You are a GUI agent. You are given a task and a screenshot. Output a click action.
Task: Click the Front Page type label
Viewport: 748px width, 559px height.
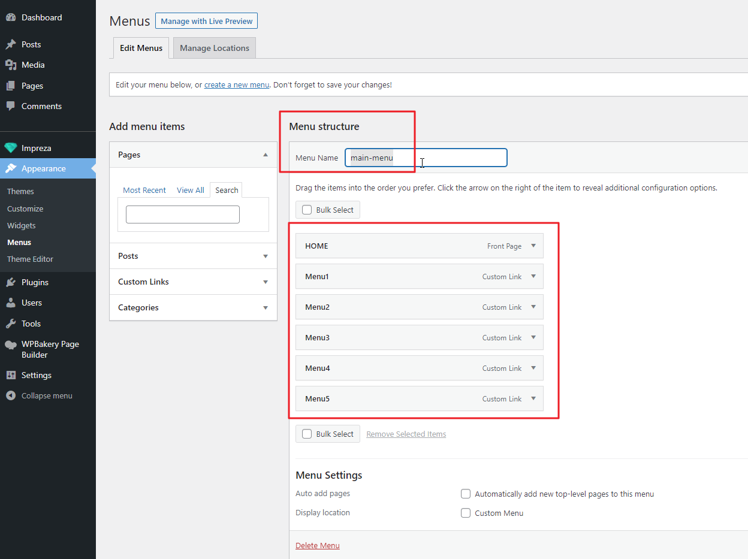point(505,246)
